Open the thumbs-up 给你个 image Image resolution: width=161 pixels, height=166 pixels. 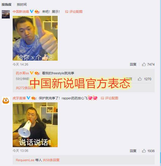[x=35, y=38]
